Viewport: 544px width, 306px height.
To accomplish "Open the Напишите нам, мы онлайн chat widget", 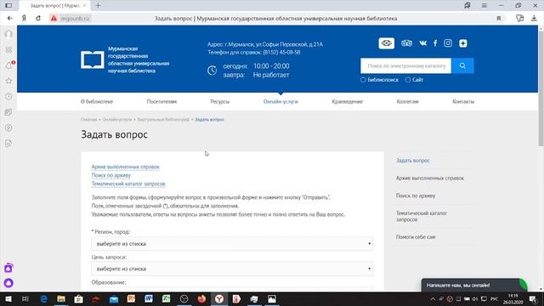I will point(474,286).
